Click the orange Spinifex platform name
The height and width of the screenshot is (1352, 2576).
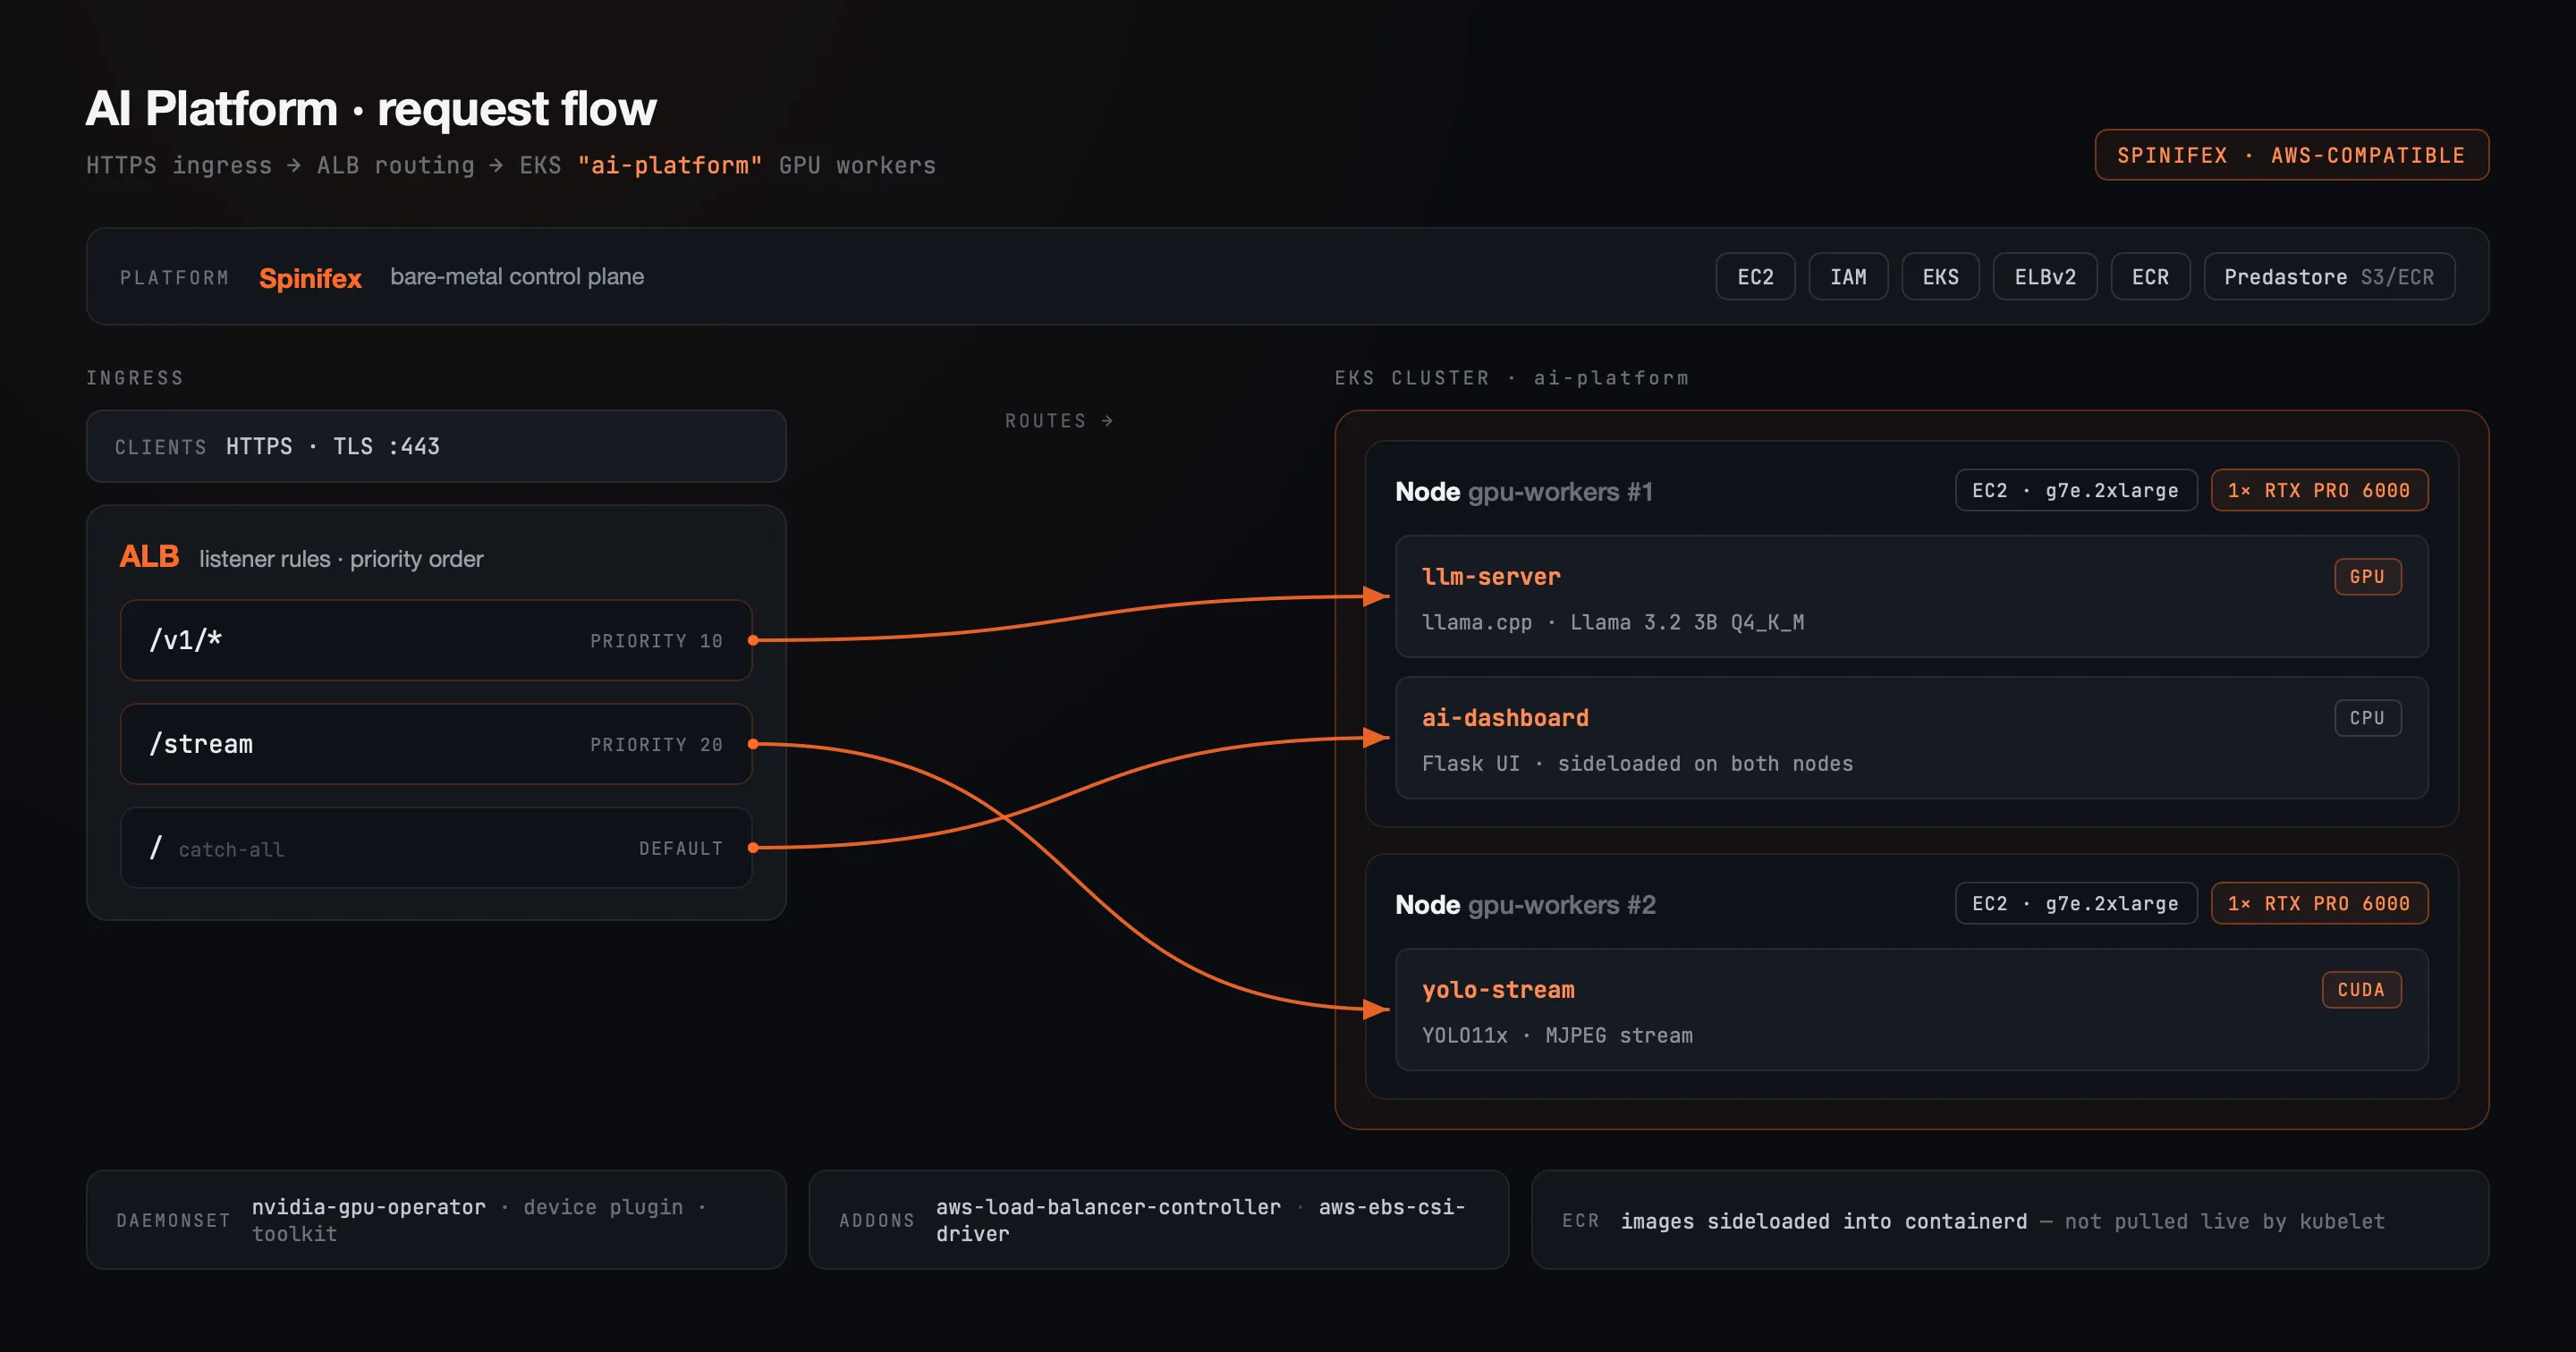tap(310, 278)
